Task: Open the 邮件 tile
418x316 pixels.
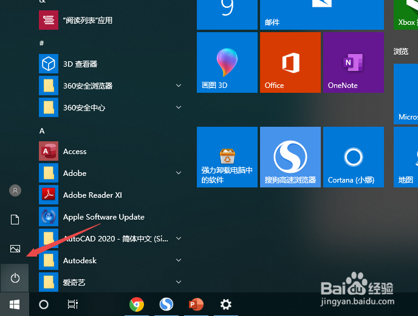Action: click(322, 15)
